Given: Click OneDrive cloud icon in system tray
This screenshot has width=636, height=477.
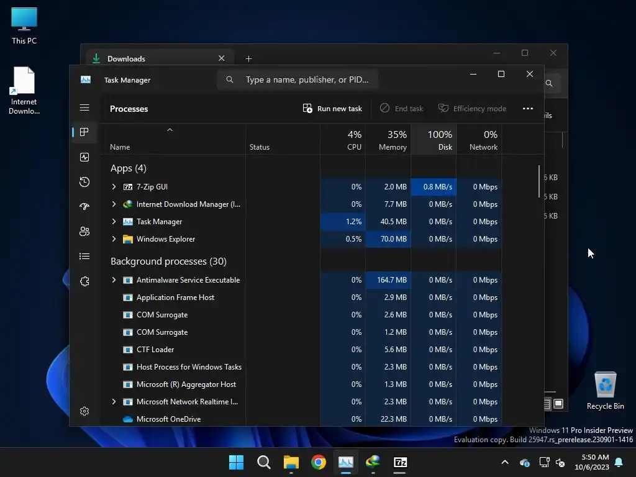Looking at the screenshot, I should [524, 462].
